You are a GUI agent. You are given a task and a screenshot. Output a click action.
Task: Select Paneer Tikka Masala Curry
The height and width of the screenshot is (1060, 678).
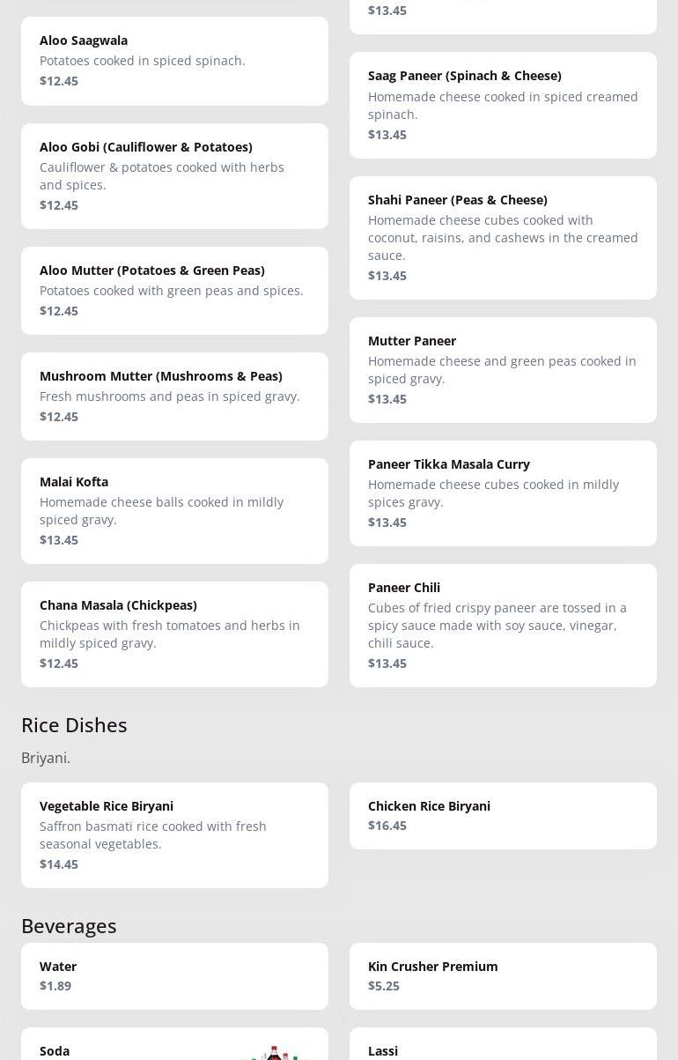(x=503, y=493)
